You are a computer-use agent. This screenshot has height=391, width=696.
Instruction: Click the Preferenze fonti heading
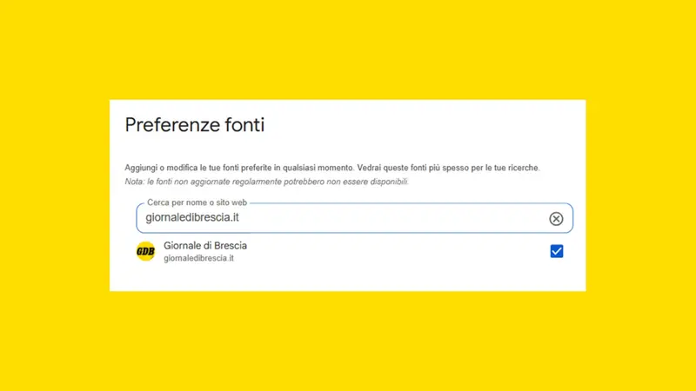pos(194,125)
